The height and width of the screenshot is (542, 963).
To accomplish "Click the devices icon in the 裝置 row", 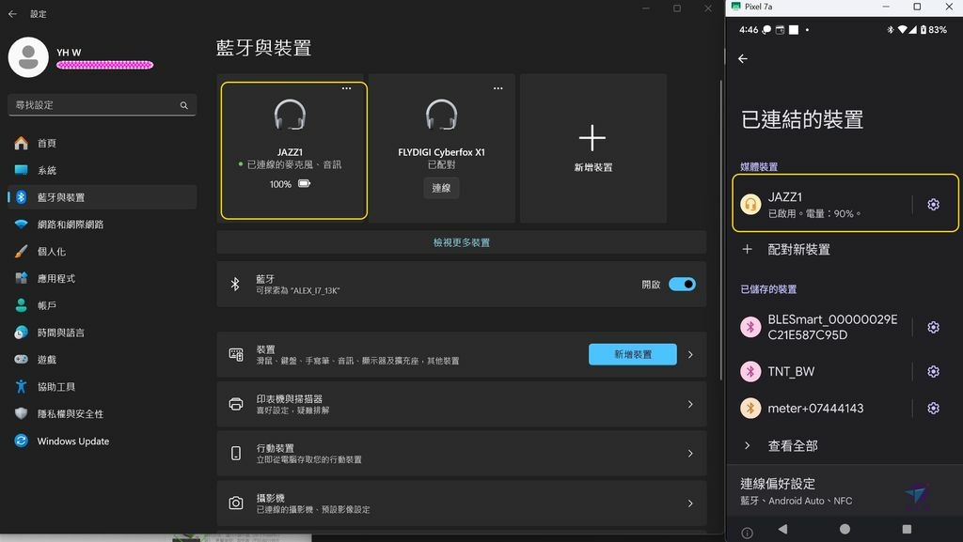I will click(236, 354).
